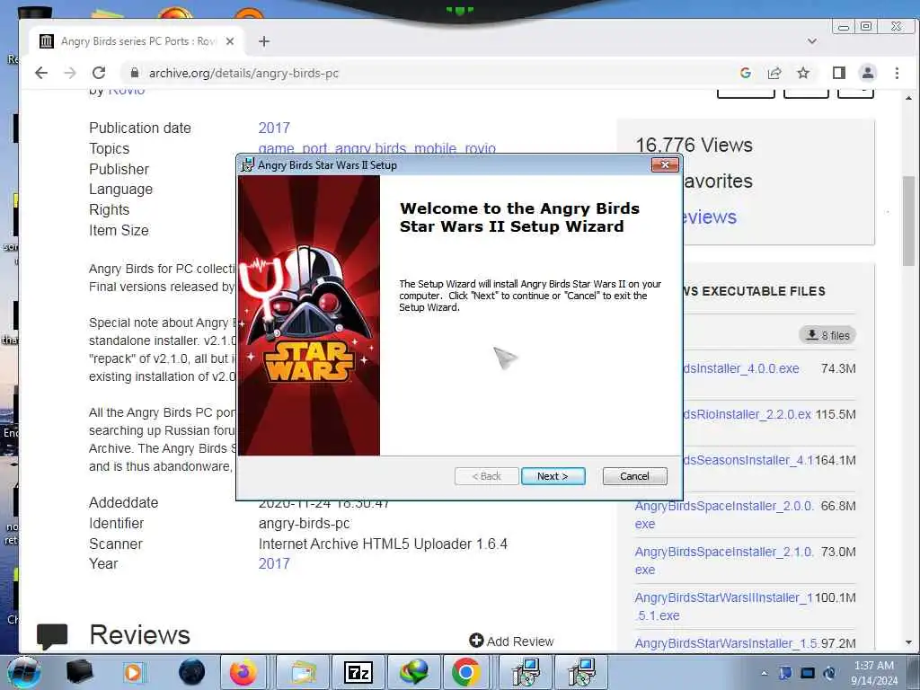The width and height of the screenshot is (920, 690).
Task: Close the Angry Birds series PC Ports tab
Action: 230,41
